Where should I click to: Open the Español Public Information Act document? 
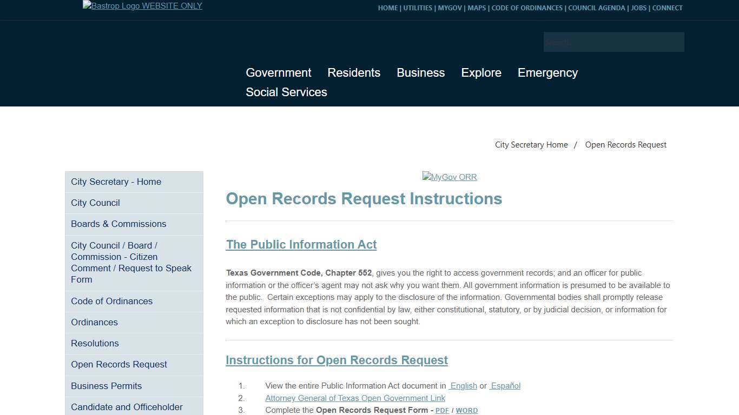[505, 386]
